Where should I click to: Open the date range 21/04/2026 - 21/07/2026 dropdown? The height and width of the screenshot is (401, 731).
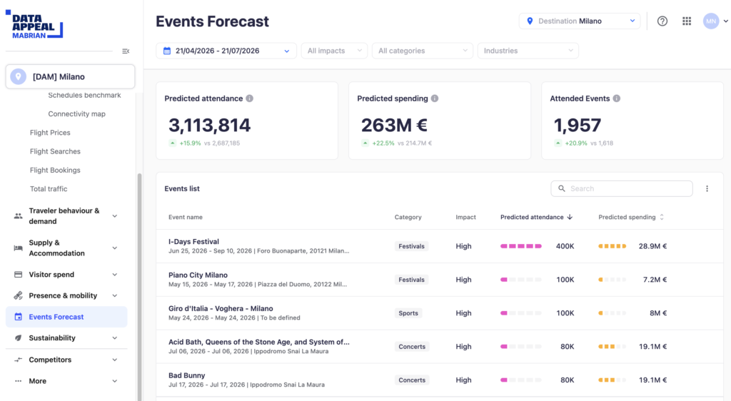click(x=226, y=51)
